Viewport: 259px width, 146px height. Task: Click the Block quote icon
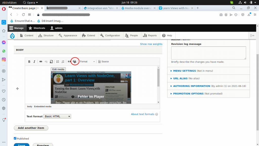point(69,62)
